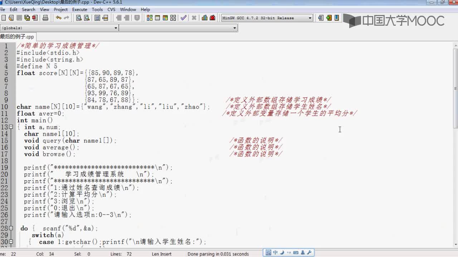Open the Execute menu
The width and height of the screenshot is (458, 257).
80,9
